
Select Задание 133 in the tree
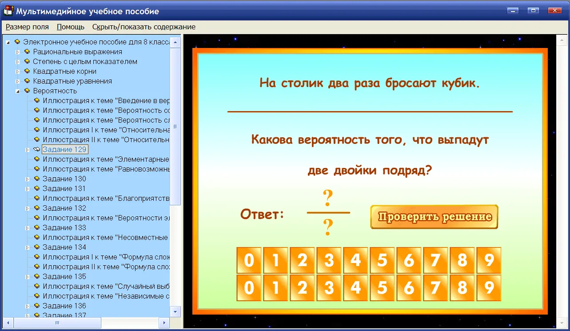64,227
